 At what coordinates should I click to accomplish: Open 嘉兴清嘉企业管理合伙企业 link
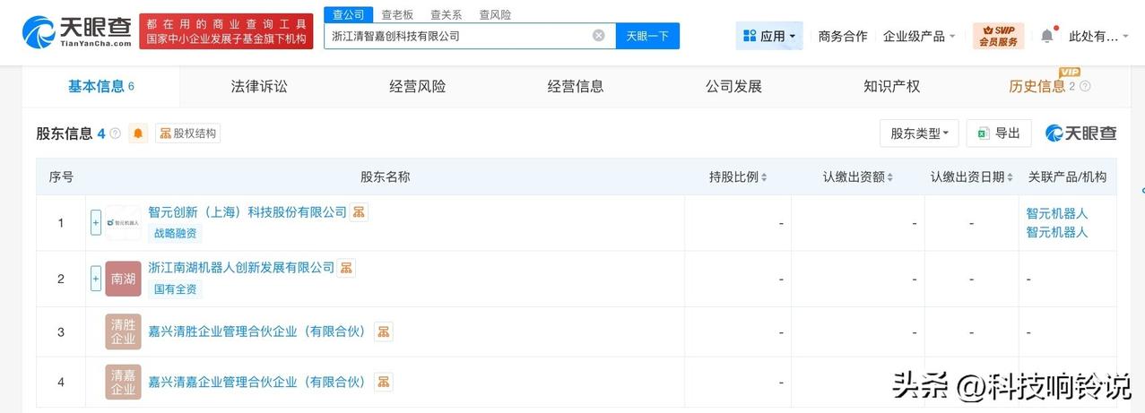point(259,382)
